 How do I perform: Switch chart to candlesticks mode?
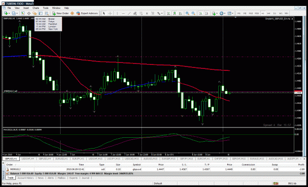click(174, 13)
